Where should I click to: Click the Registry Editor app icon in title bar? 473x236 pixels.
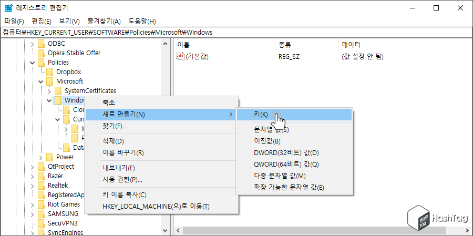8,8
